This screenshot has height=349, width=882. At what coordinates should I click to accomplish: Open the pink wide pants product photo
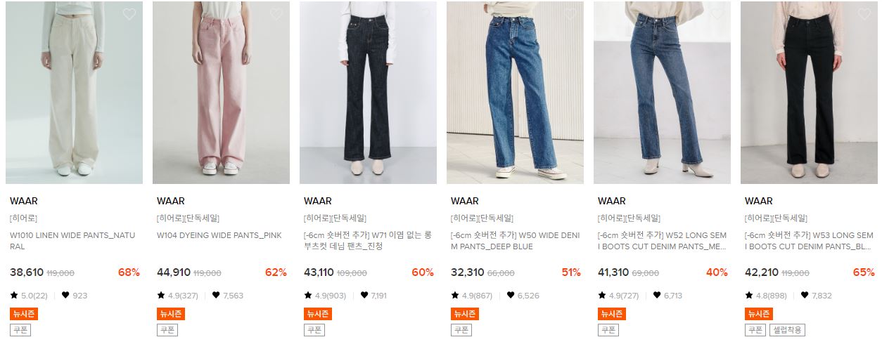tap(221, 93)
